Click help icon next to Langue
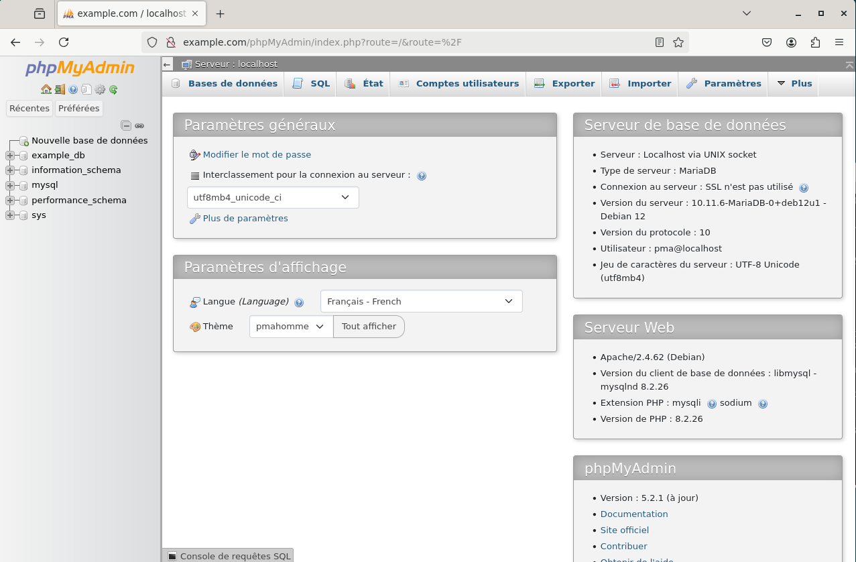Viewport: 856px width, 562px height. point(299,302)
